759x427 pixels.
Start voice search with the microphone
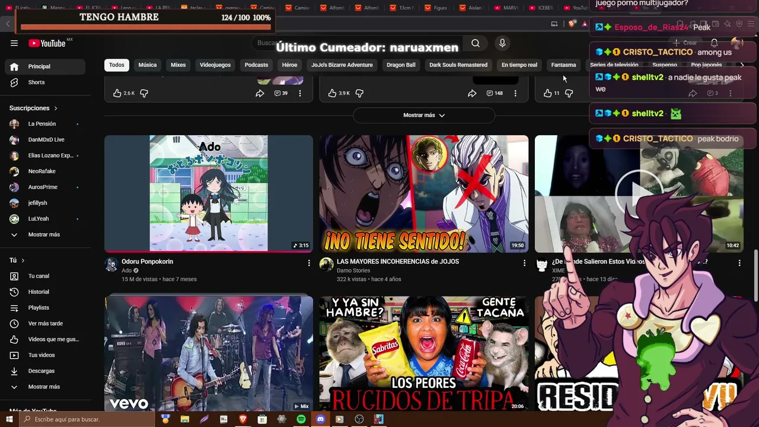(502, 43)
